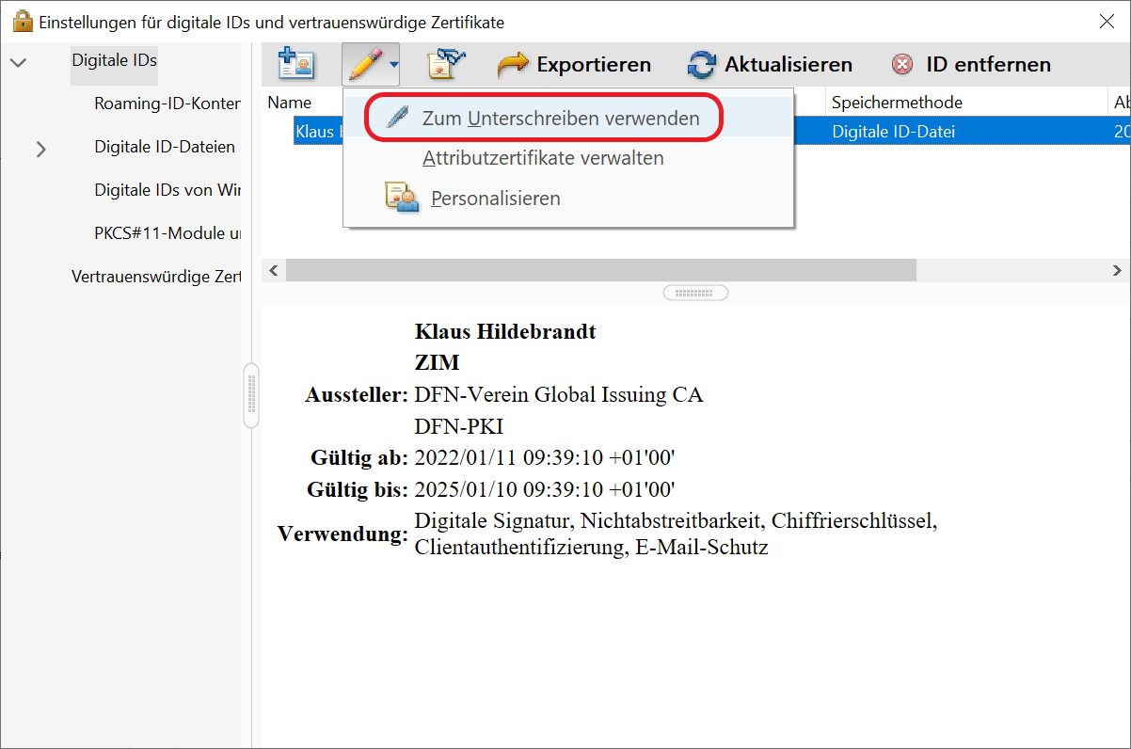
Task: Click the lock icon in title bar
Action: coord(23,21)
